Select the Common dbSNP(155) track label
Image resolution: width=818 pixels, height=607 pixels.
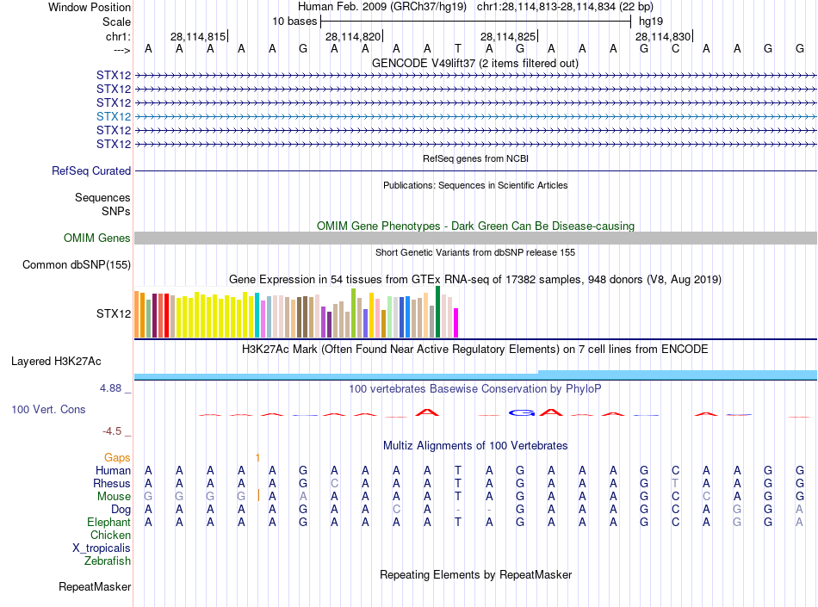point(76,265)
